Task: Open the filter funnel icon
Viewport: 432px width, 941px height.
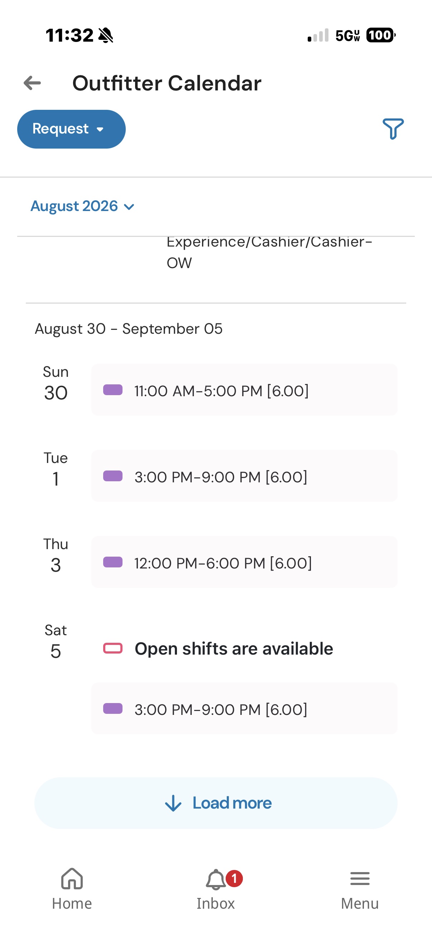Action: click(x=393, y=129)
